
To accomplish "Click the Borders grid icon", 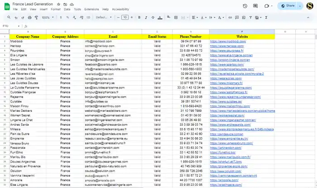I will click(x=176, y=18).
